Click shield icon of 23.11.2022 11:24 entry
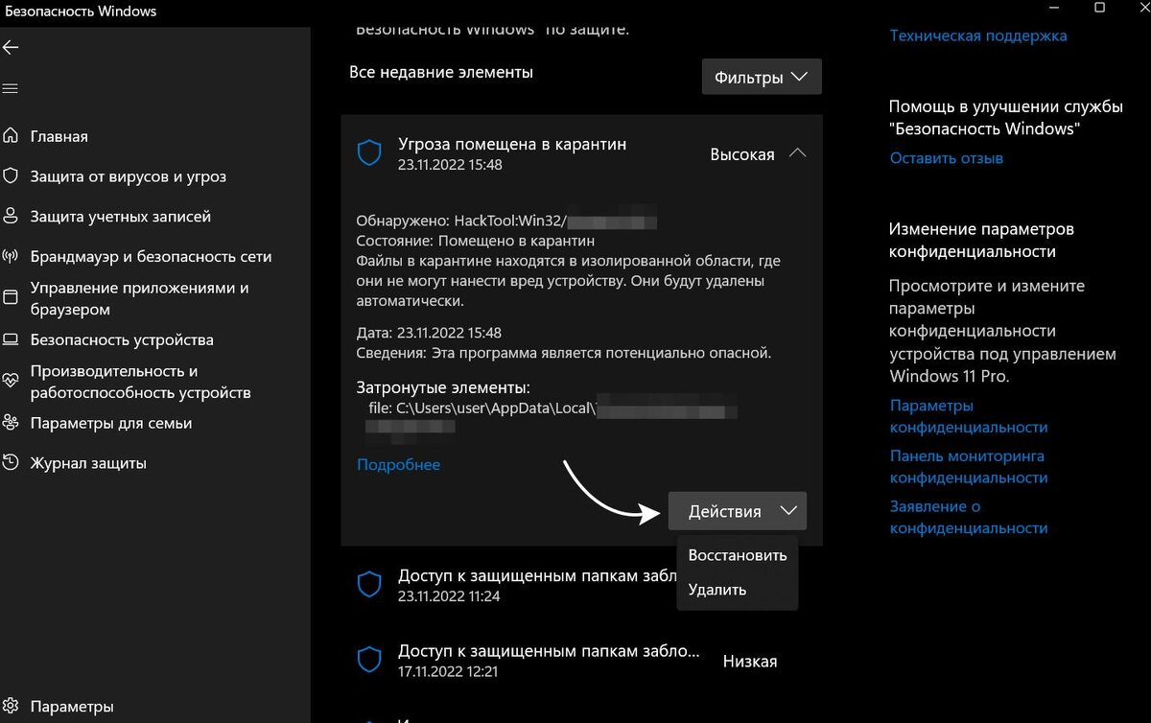This screenshot has width=1151, height=723. 369,585
